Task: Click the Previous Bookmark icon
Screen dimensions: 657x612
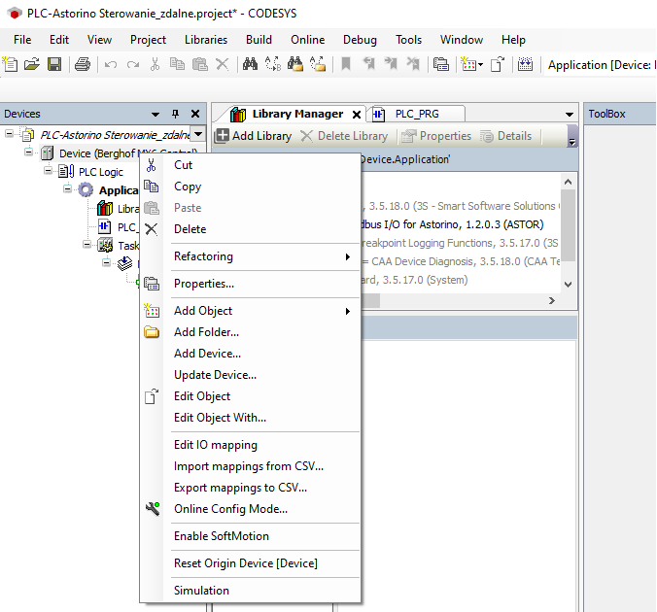Action: pyautogui.click(x=369, y=64)
